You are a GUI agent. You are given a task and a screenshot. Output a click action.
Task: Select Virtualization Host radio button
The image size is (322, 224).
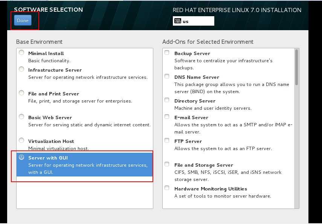[21, 141]
